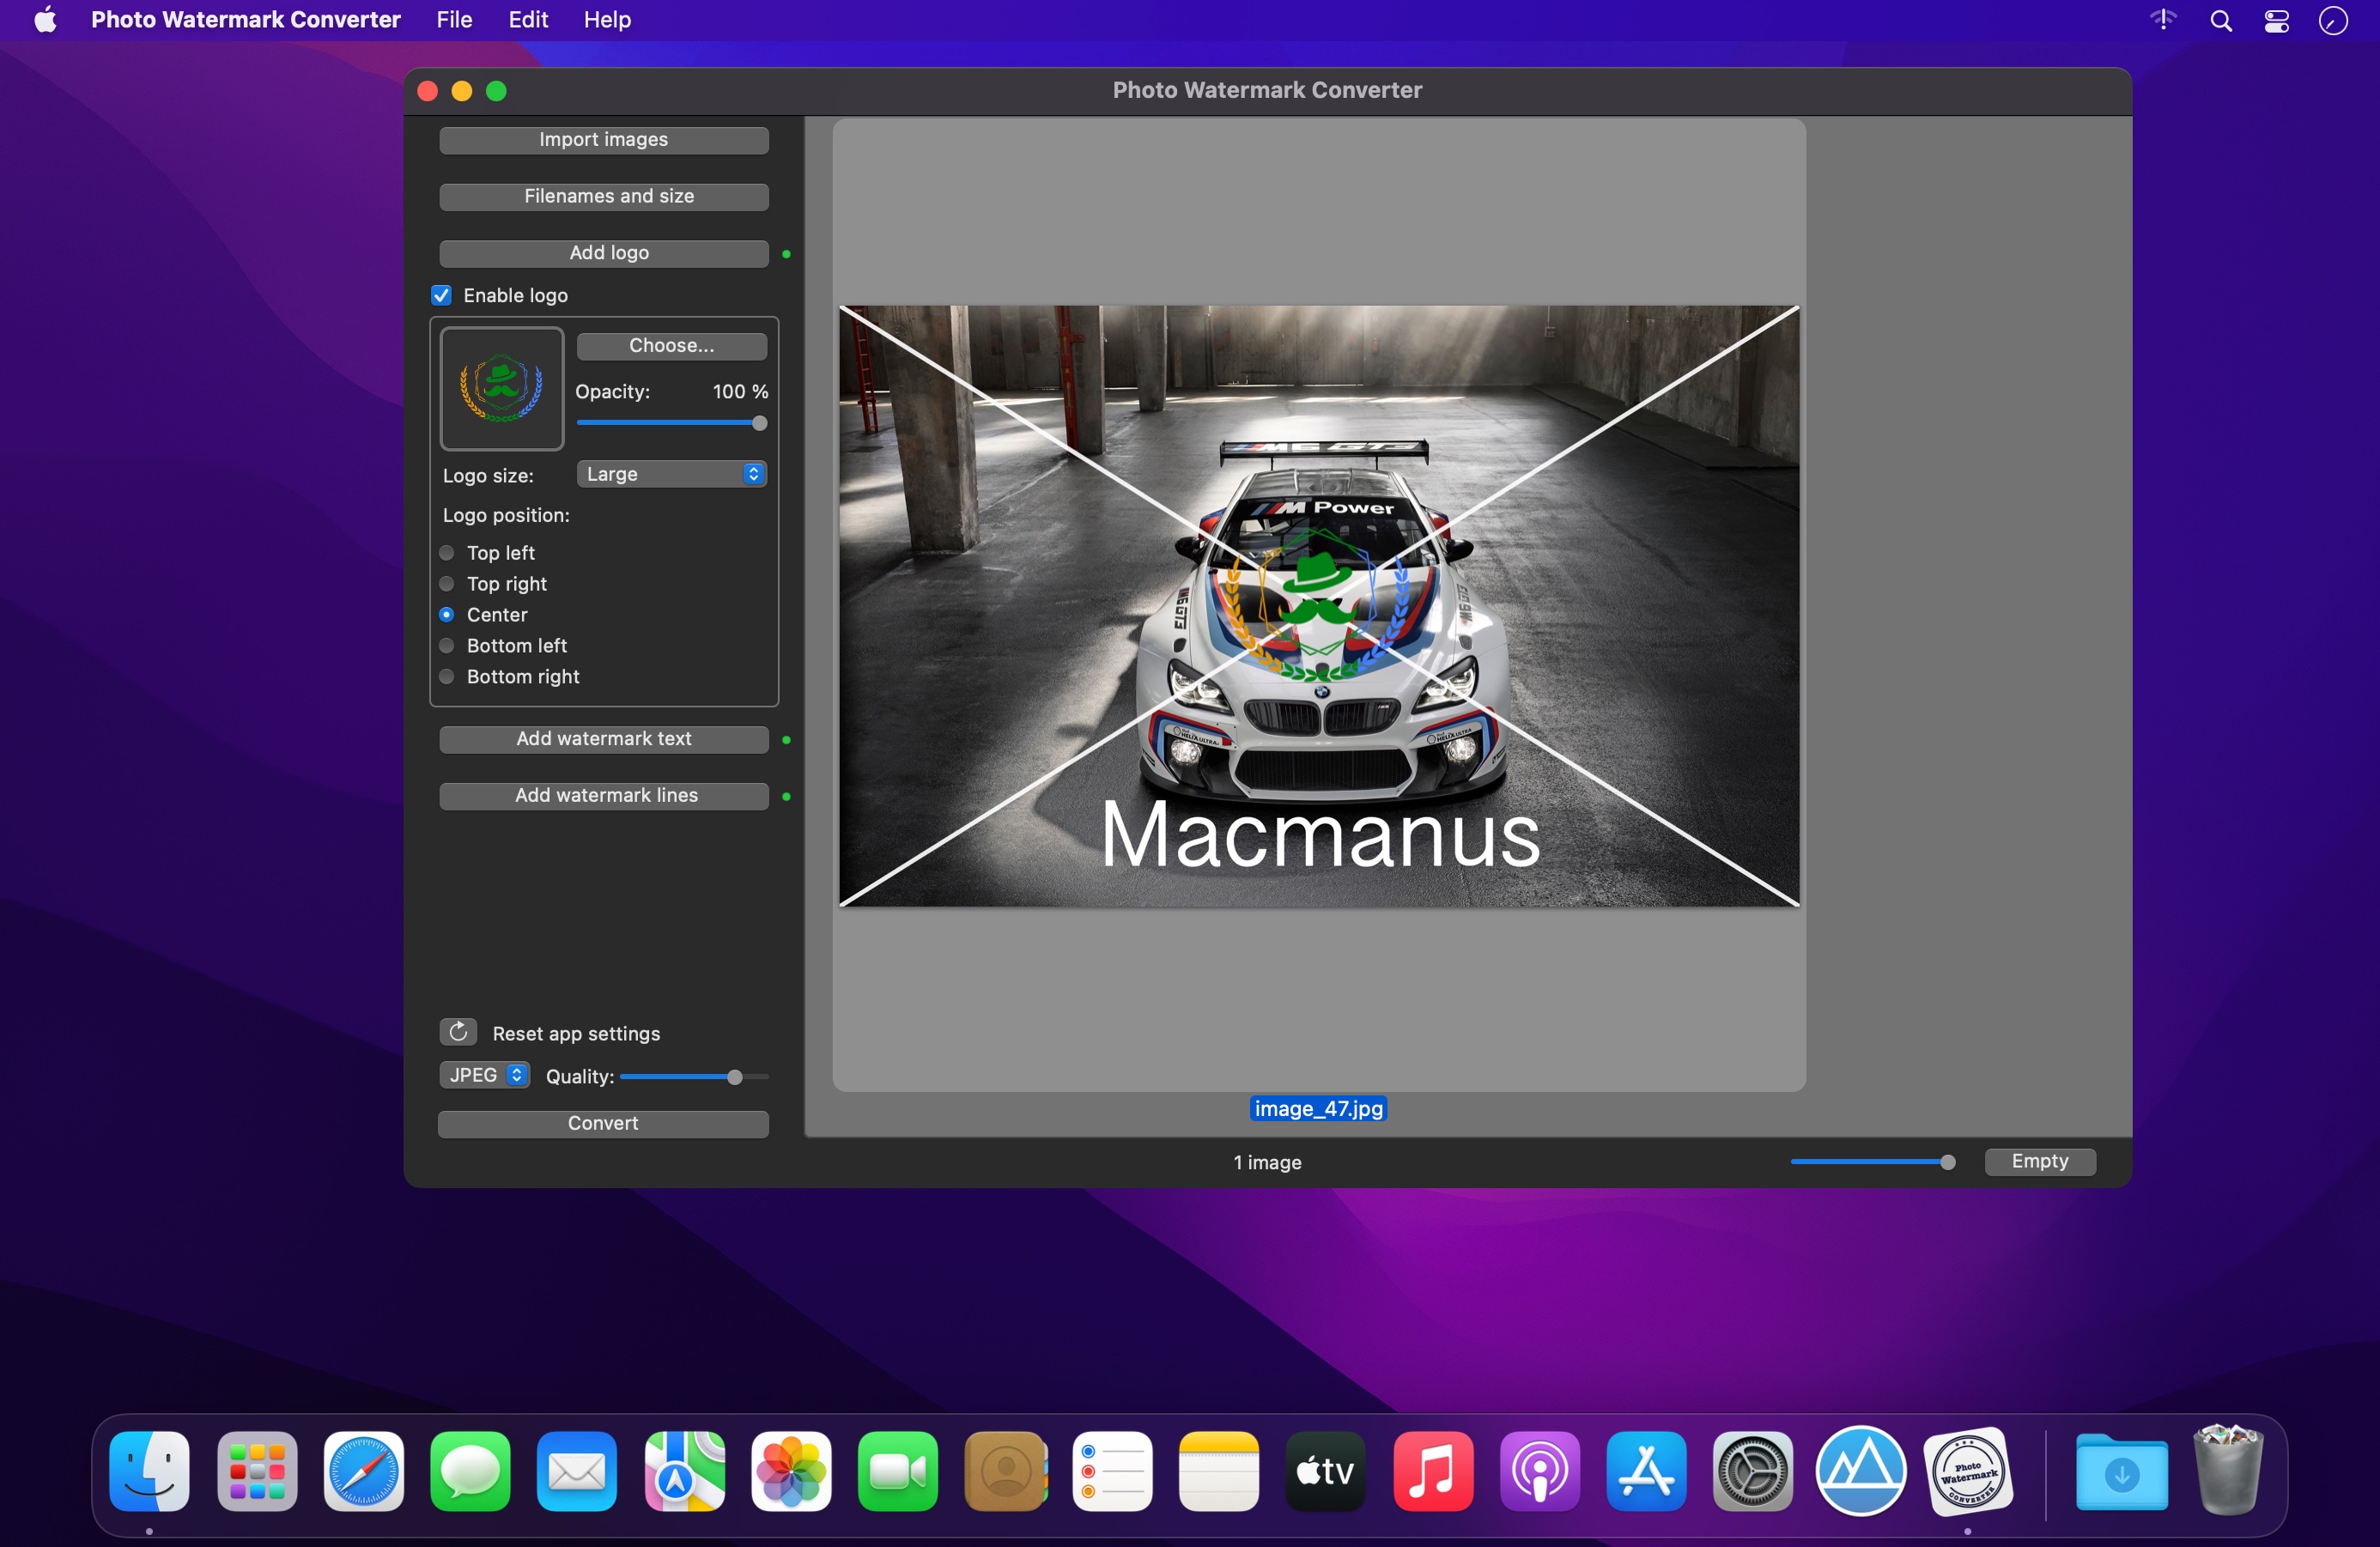
Task: Adjust the logo Opacity slider
Action: pos(759,423)
